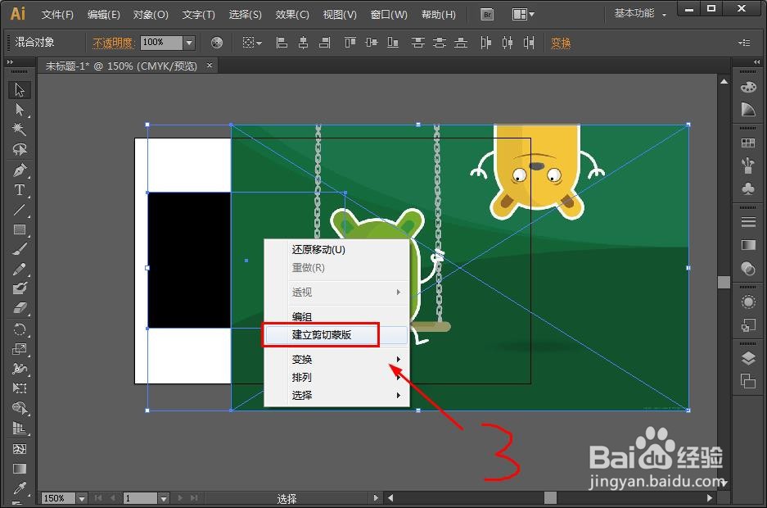Select the Eraser tool
This screenshot has height=508, width=767.
(x=20, y=308)
